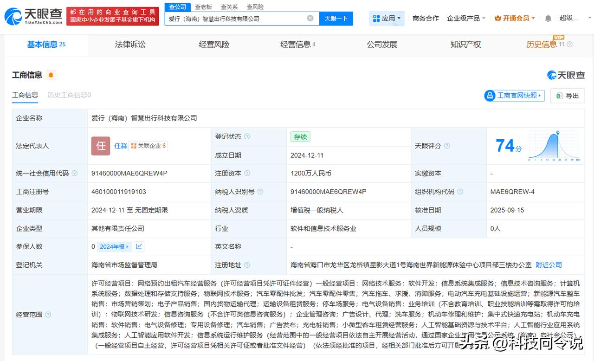Viewport: 594px width, 361px height.
Task: Click the crown icon on 开通会员
Action: [x=497, y=18]
